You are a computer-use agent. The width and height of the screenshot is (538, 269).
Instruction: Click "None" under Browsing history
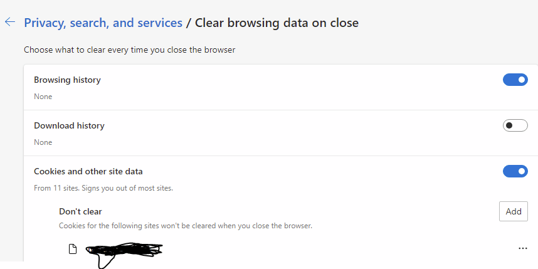43,97
